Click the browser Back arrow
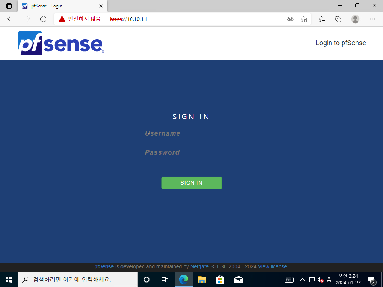Screen dimensions: 383x287 pos(10,19)
